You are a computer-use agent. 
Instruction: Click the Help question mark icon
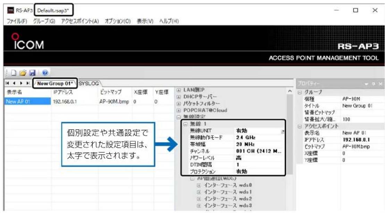[x=45, y=73]
